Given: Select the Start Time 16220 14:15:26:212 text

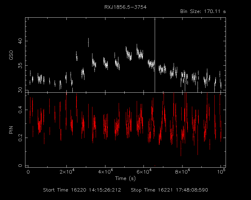Looking at the screenshot, I should [82, 190].
